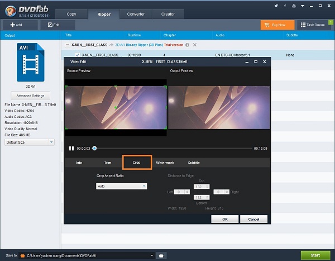The image size is (335, 261).
Task: Open the Save to path dropdown
Action: coord(152,255)
